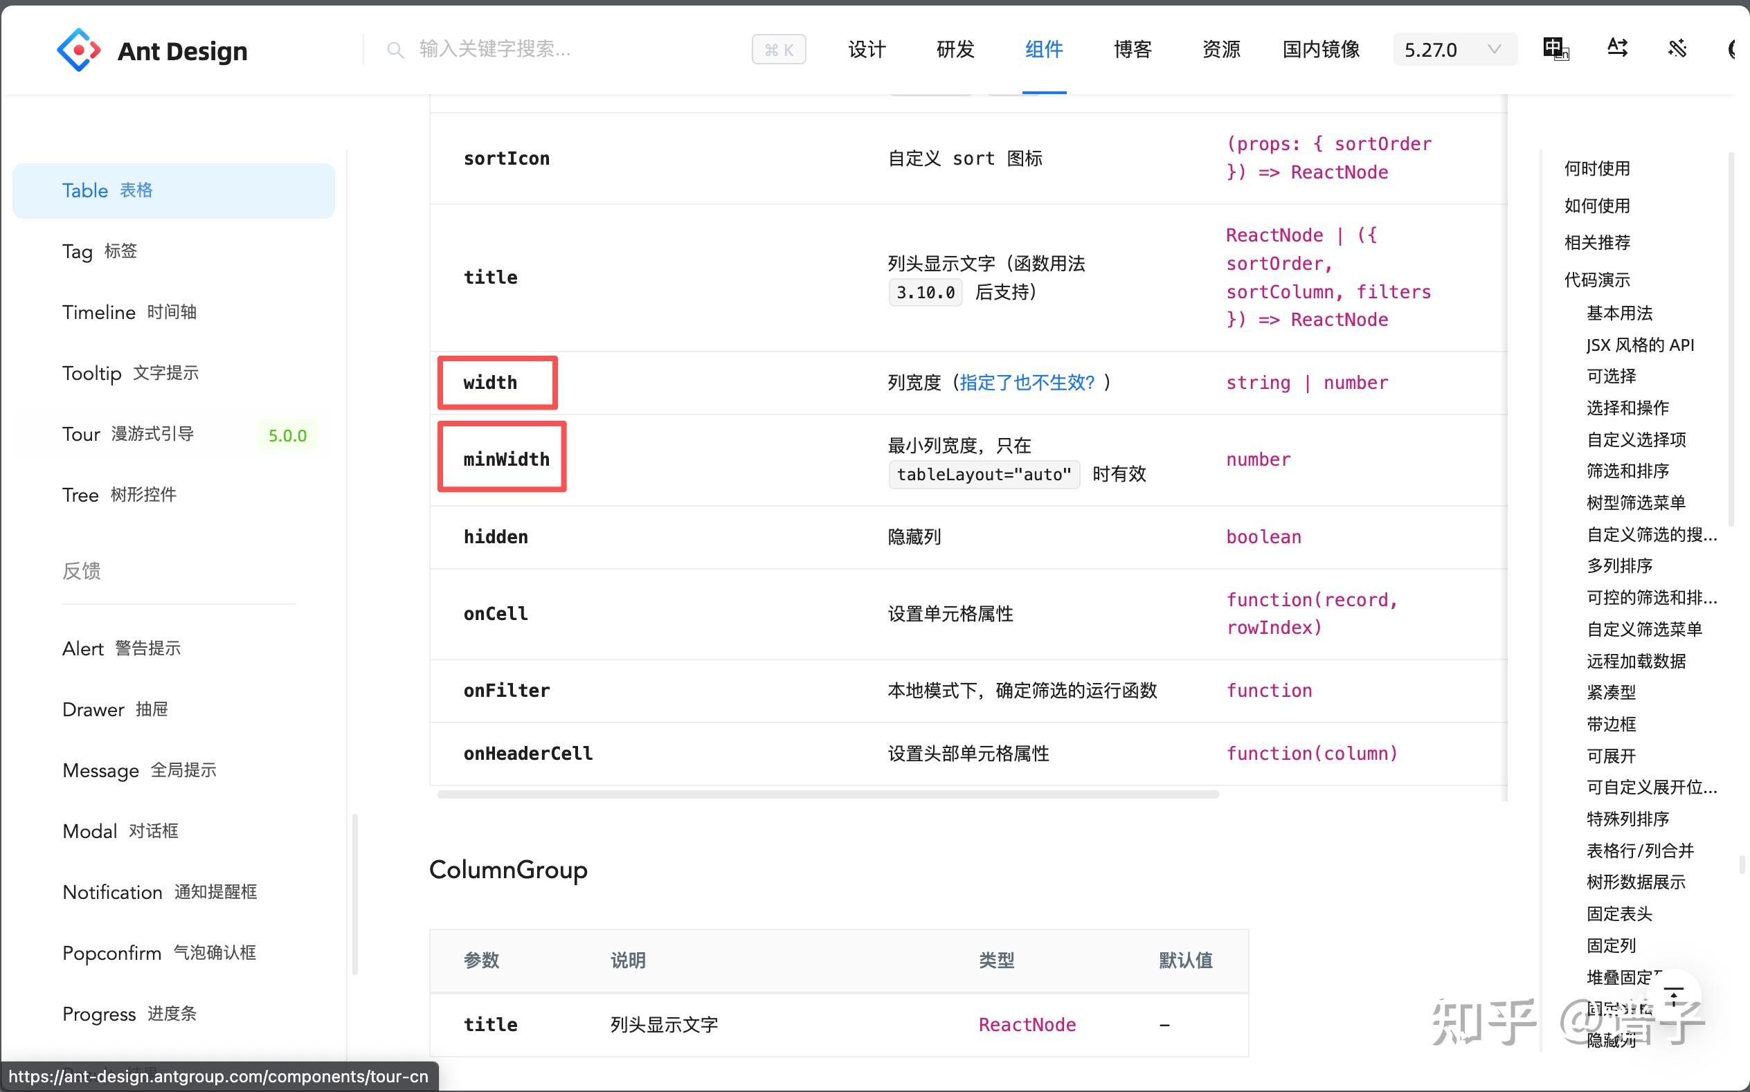This screenshot has width=1750, height=1092.
Task: Select Tour 漫游式引导 in the sidebar
Action: (173, 434)
